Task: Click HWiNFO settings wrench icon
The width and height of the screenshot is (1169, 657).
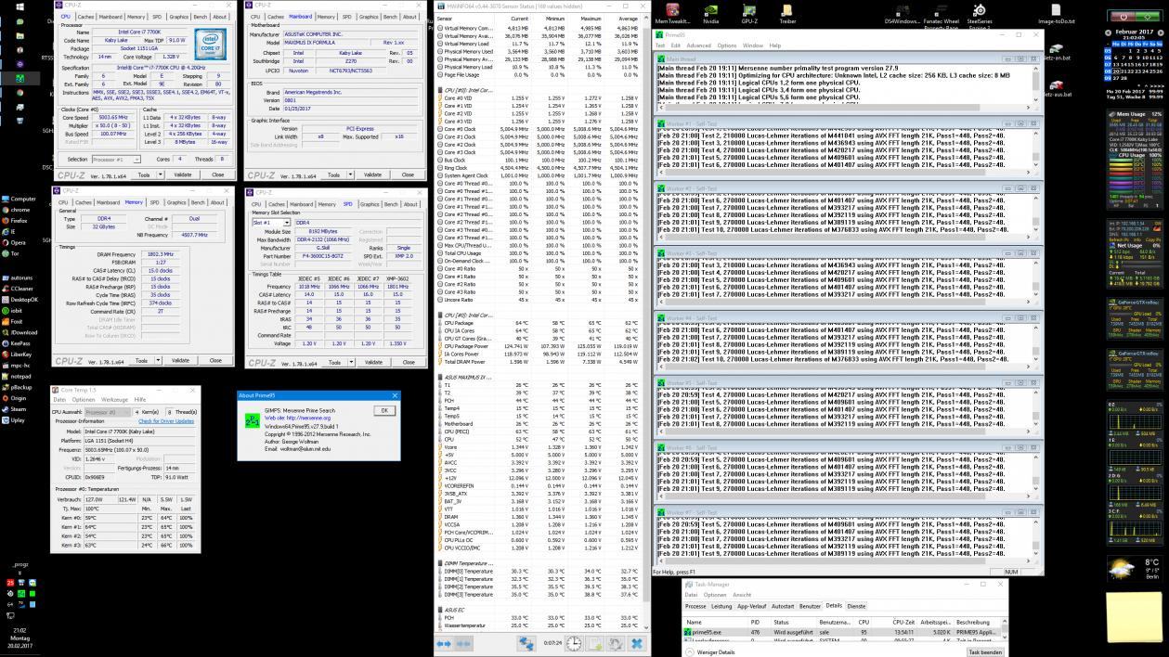Action: point(617,643)
